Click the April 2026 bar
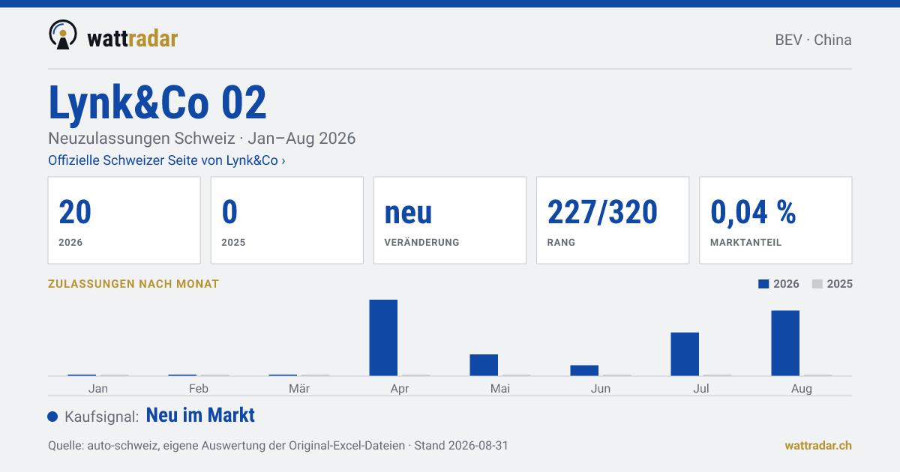Screen dimensions: 900x472 point(383,337)
